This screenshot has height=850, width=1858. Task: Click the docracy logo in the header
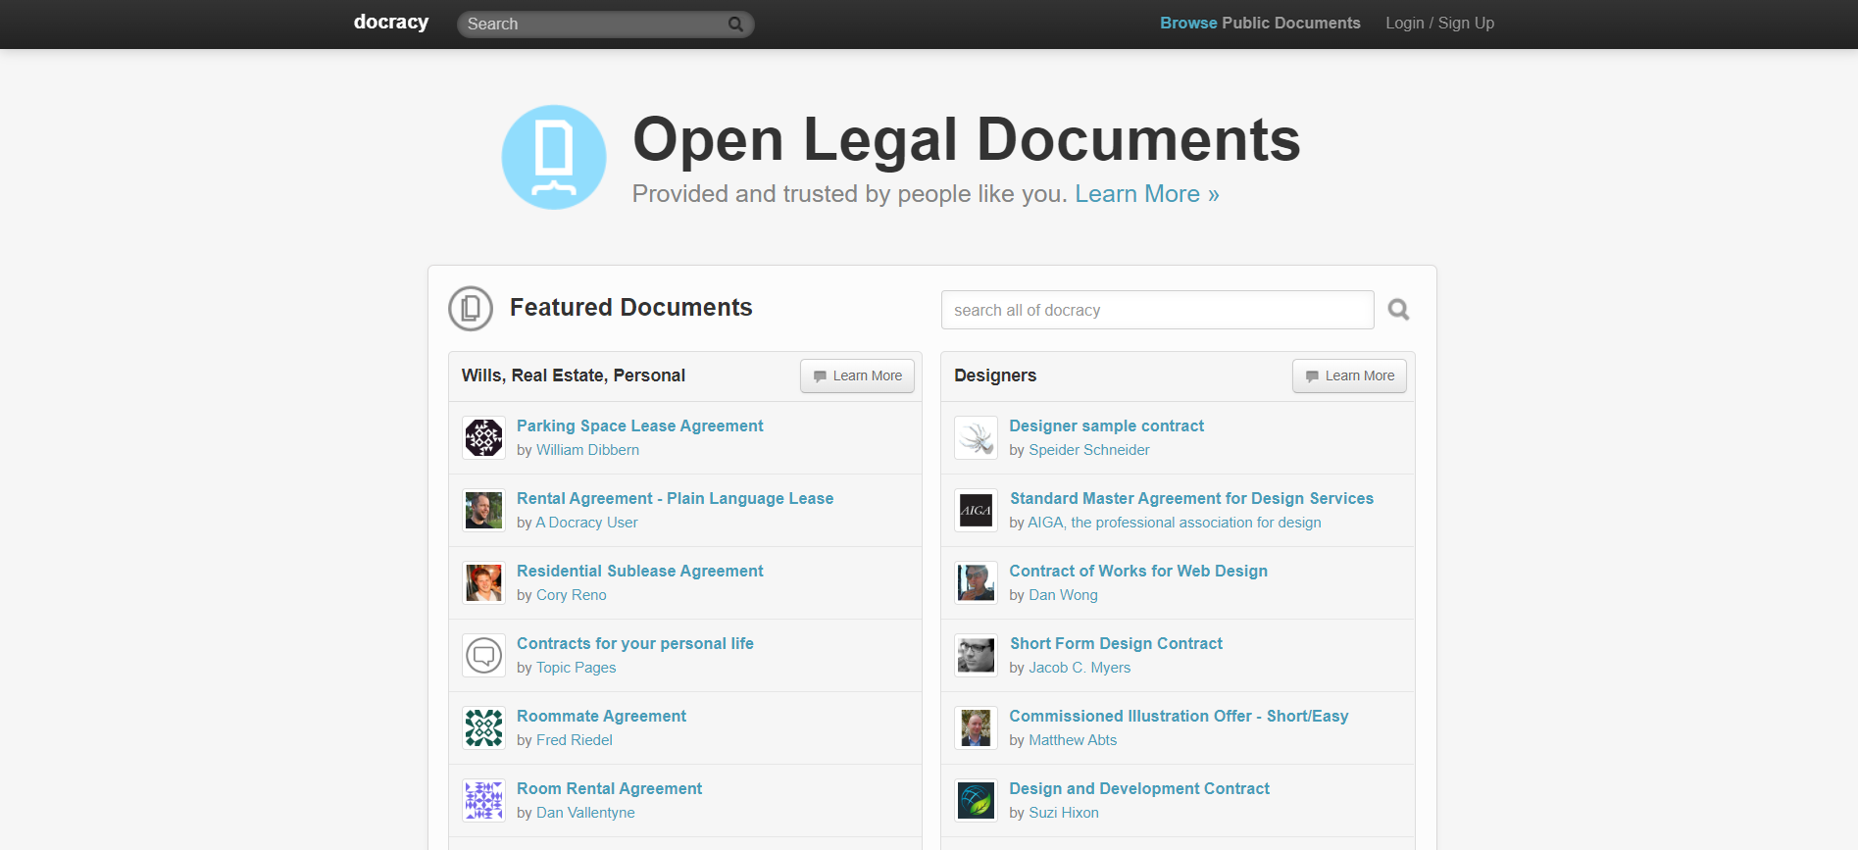(390, 23)
